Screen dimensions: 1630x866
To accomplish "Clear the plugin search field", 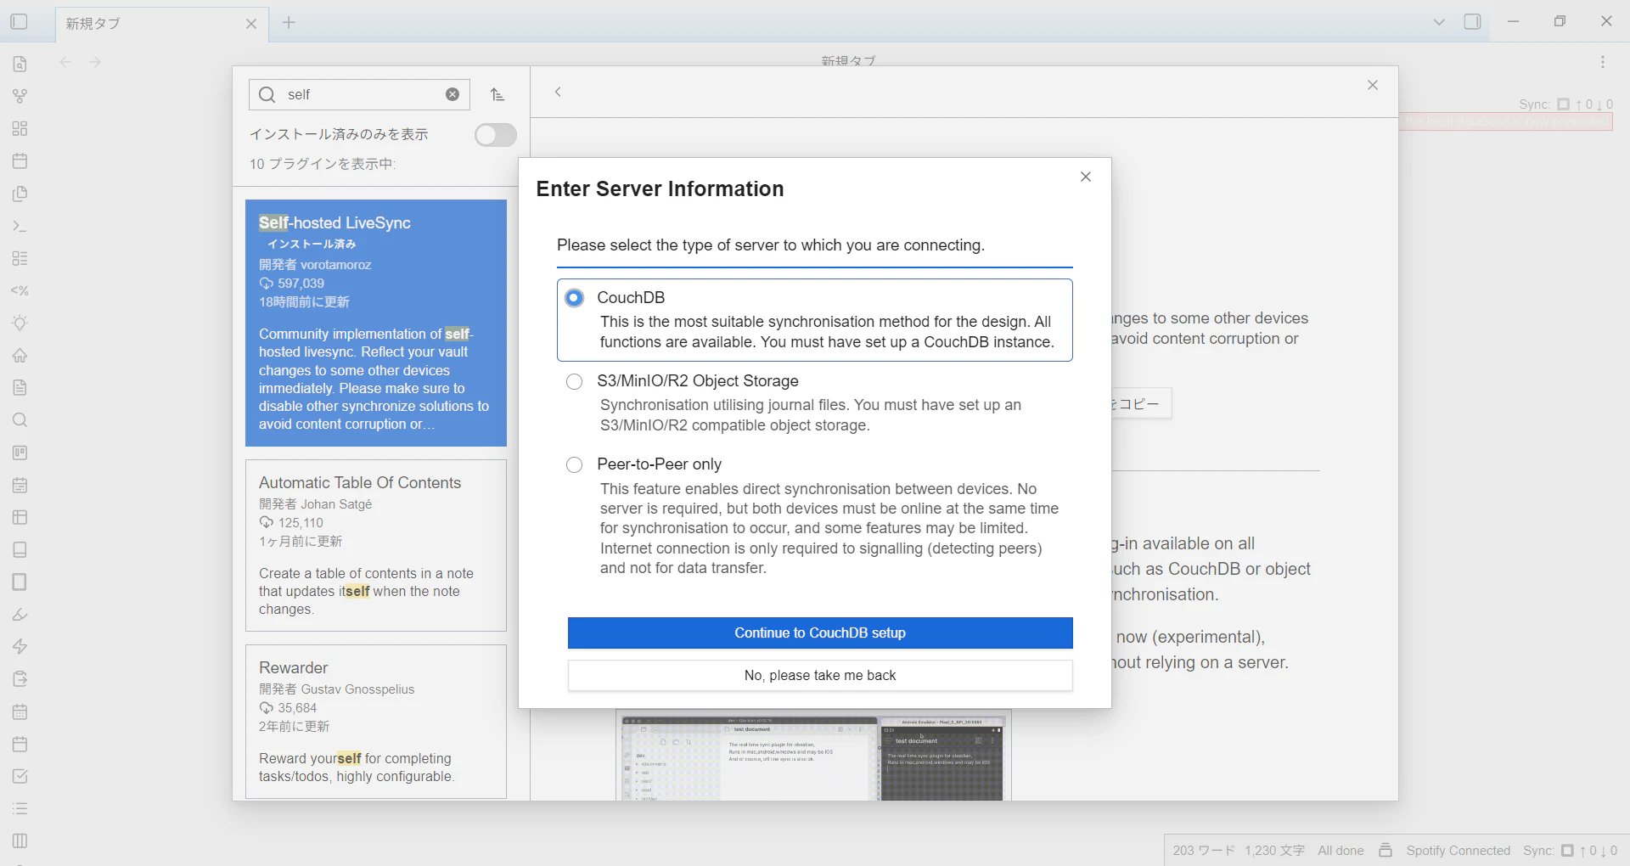I will (452, 94).
